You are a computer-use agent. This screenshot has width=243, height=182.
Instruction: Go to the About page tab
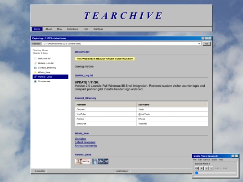coord(49,29)
